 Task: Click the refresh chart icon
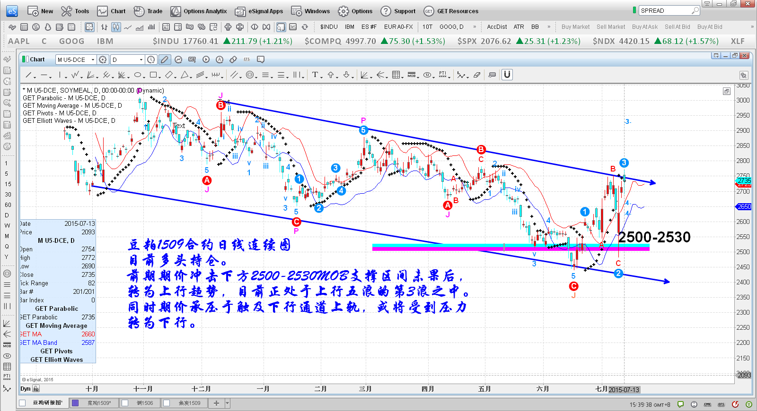pyautogui.click(x=305, y=27)
